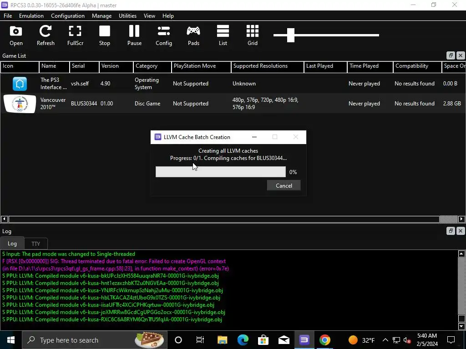466x349 pixels.
Task: Float the Log panel
Action: coord(451,231)
